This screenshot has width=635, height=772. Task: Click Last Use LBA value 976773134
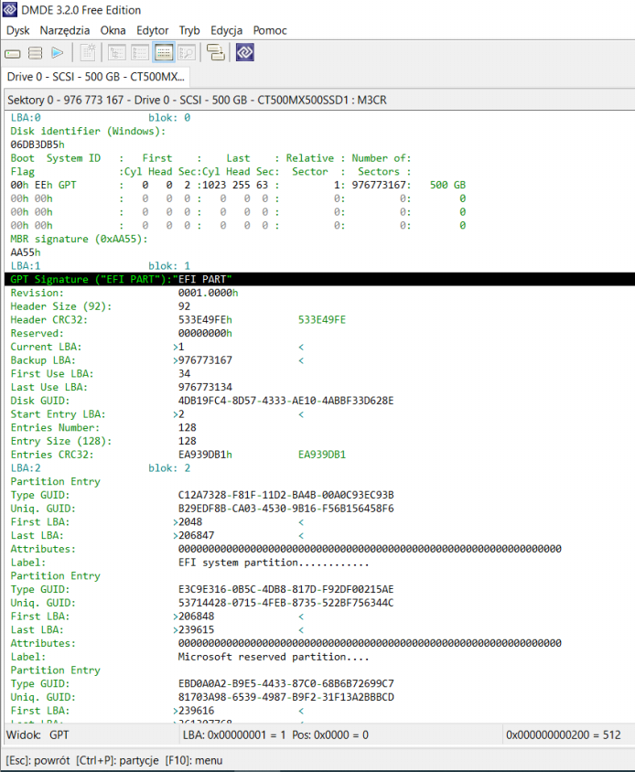[205, 387]
